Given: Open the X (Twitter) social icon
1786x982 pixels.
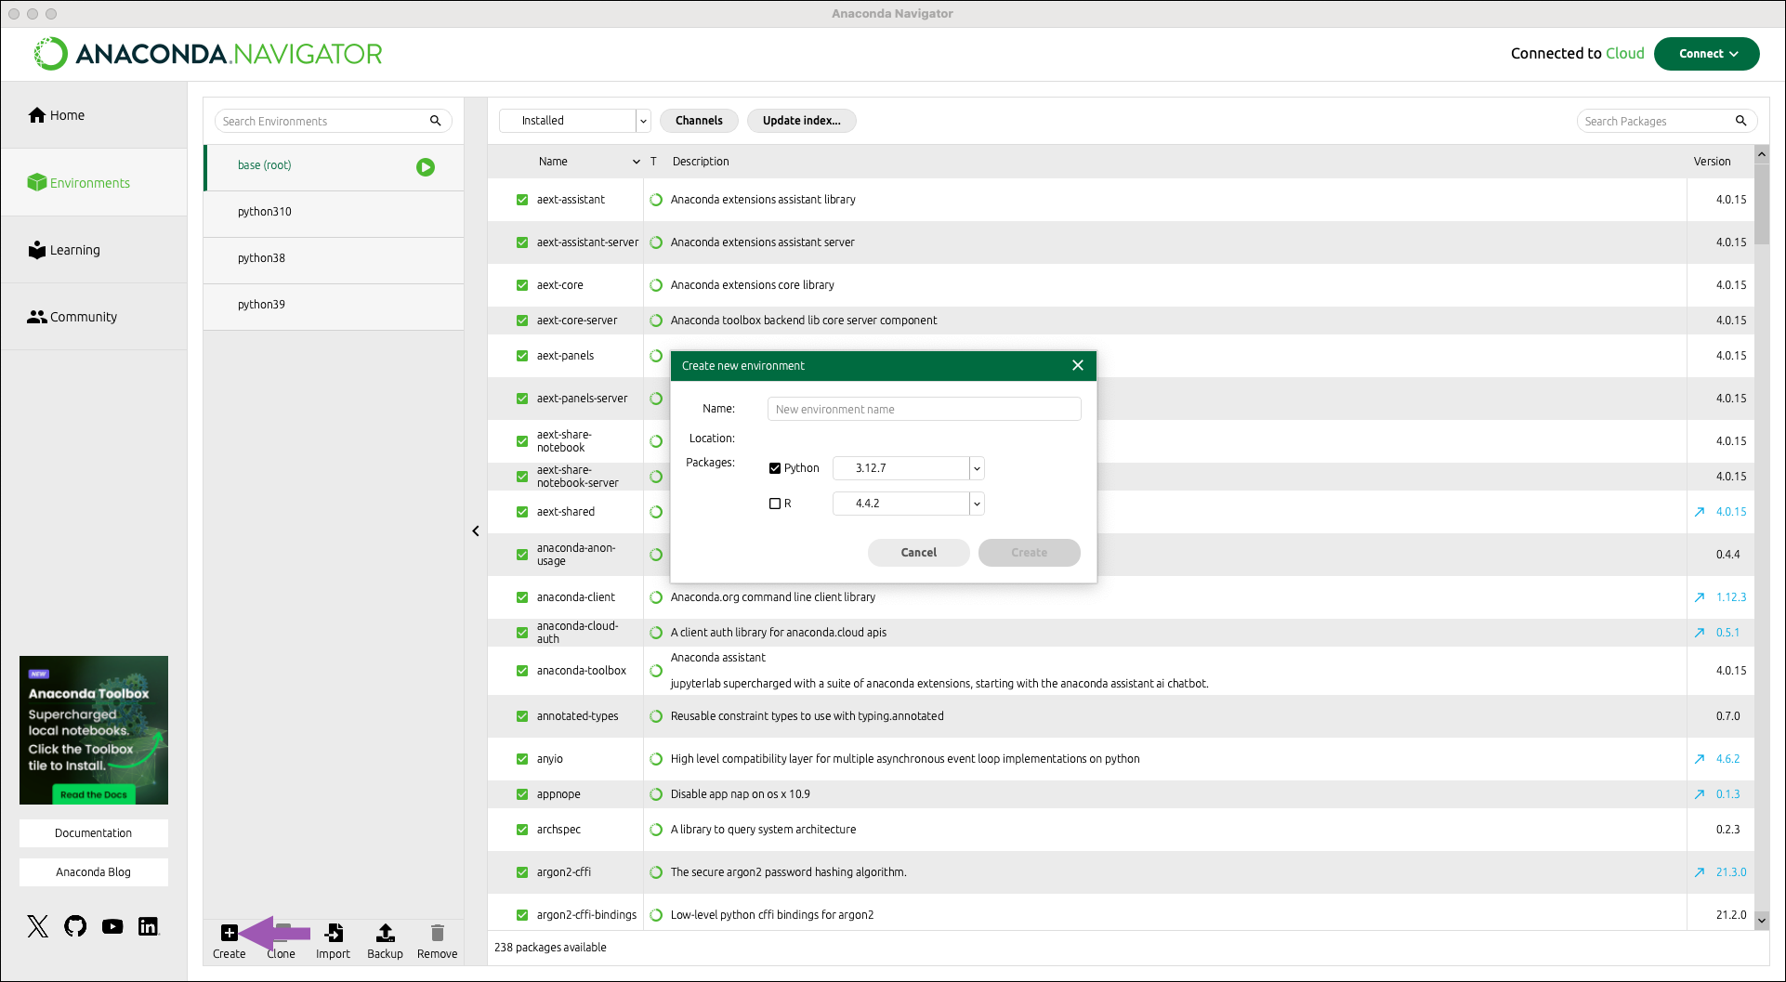Looking at the screenshot, I should point(38,926).
